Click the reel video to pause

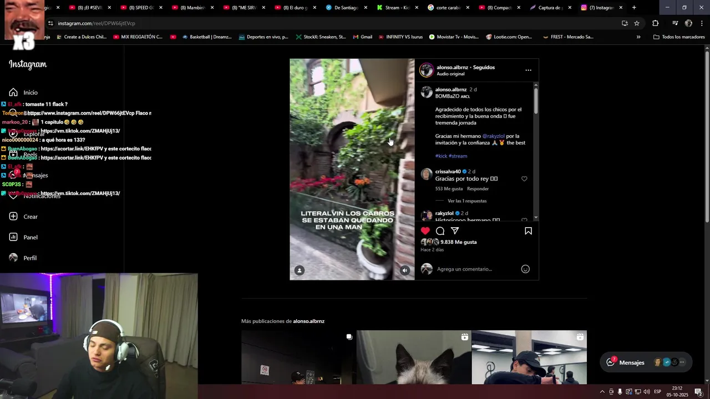(352, 169)
